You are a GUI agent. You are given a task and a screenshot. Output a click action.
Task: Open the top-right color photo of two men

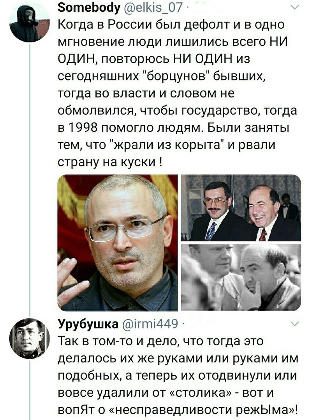tap(241, 208)
